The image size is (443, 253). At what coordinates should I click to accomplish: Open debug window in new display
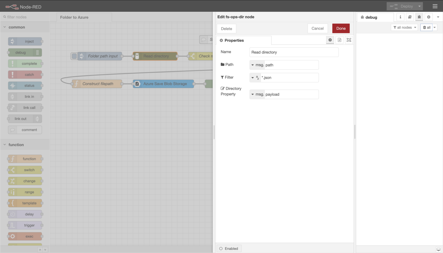click(x=438, y=249)
